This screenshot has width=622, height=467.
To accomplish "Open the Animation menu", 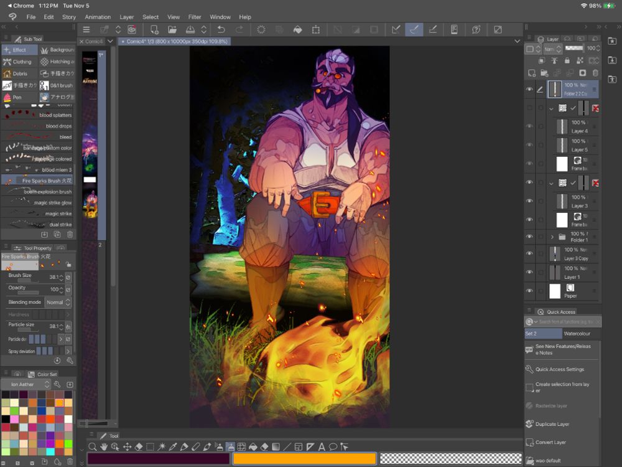I will point(98,17).
